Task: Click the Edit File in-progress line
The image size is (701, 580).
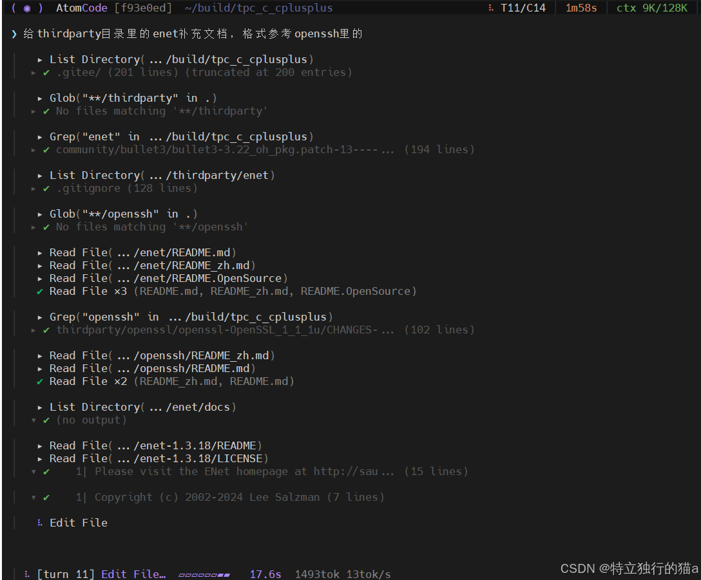Action: point(79,523)
